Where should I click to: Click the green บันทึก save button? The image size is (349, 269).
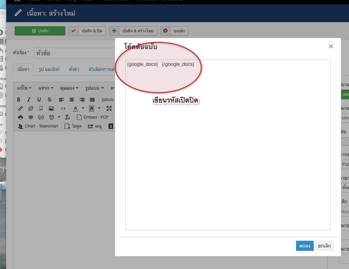click(40, 31)
